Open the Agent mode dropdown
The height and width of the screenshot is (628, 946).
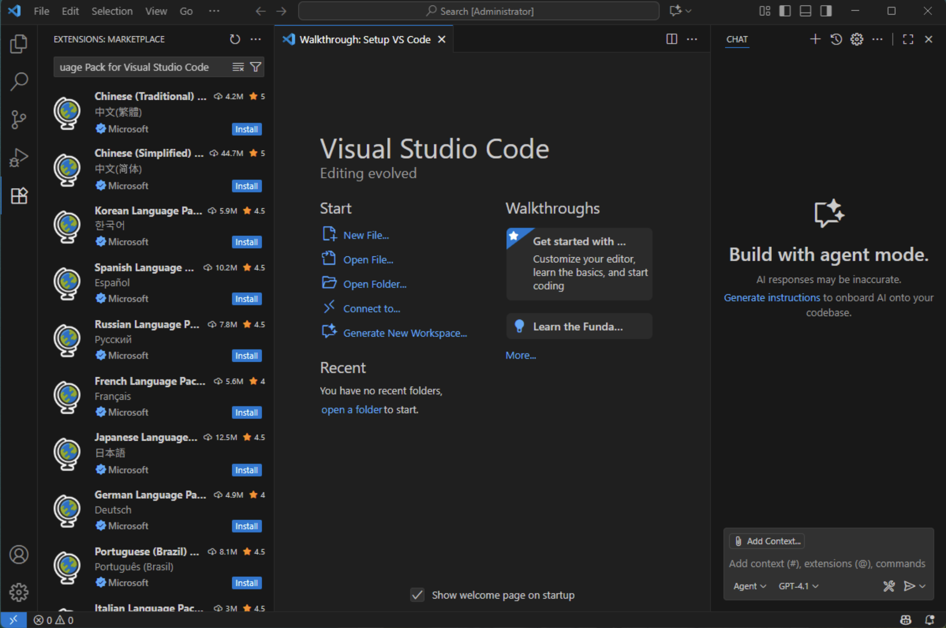click(x=749, y=586)
